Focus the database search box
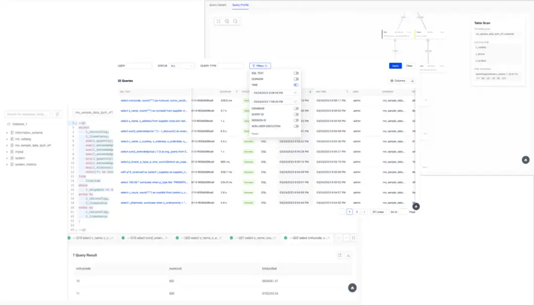Viewport: 534px width, 305px height. point(28,114)
